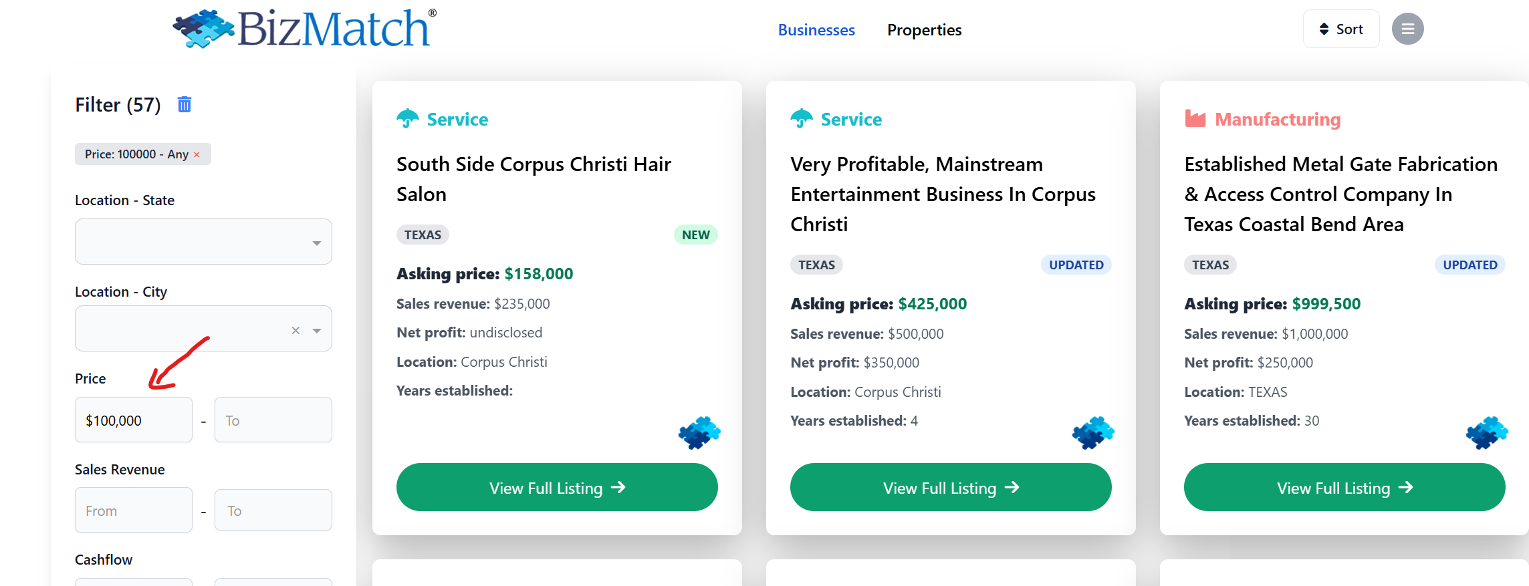View full listing for South Side Hair Salon

click(556, 488)
